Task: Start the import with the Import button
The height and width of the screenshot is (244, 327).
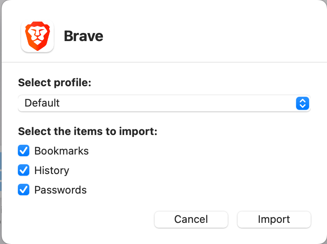Action: point(274,219)
